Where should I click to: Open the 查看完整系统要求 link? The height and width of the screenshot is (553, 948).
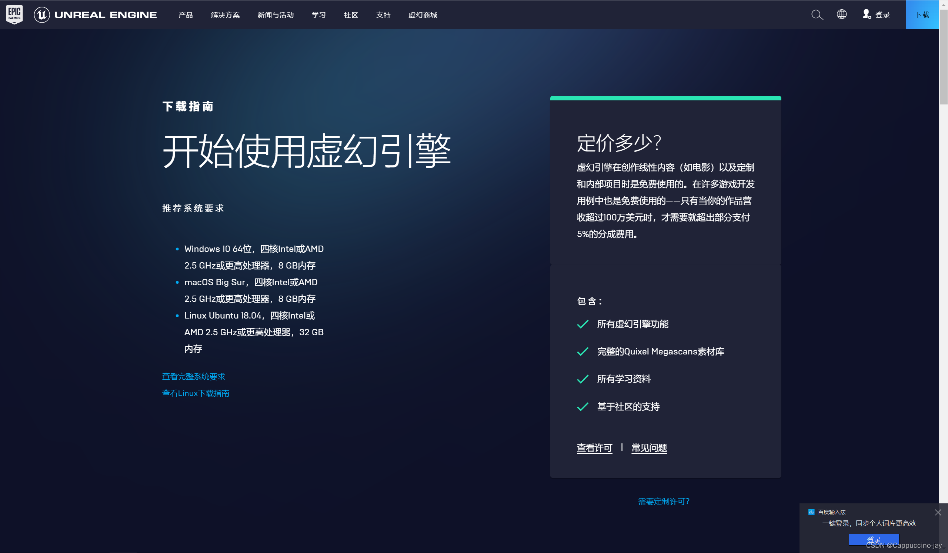[193, 376]
